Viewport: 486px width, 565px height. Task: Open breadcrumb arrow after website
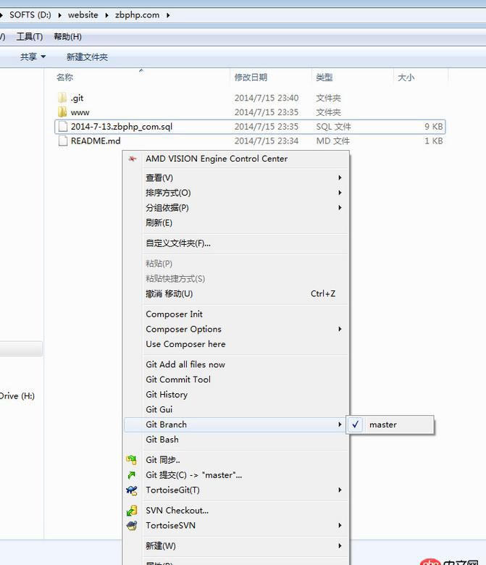(106, 15)
